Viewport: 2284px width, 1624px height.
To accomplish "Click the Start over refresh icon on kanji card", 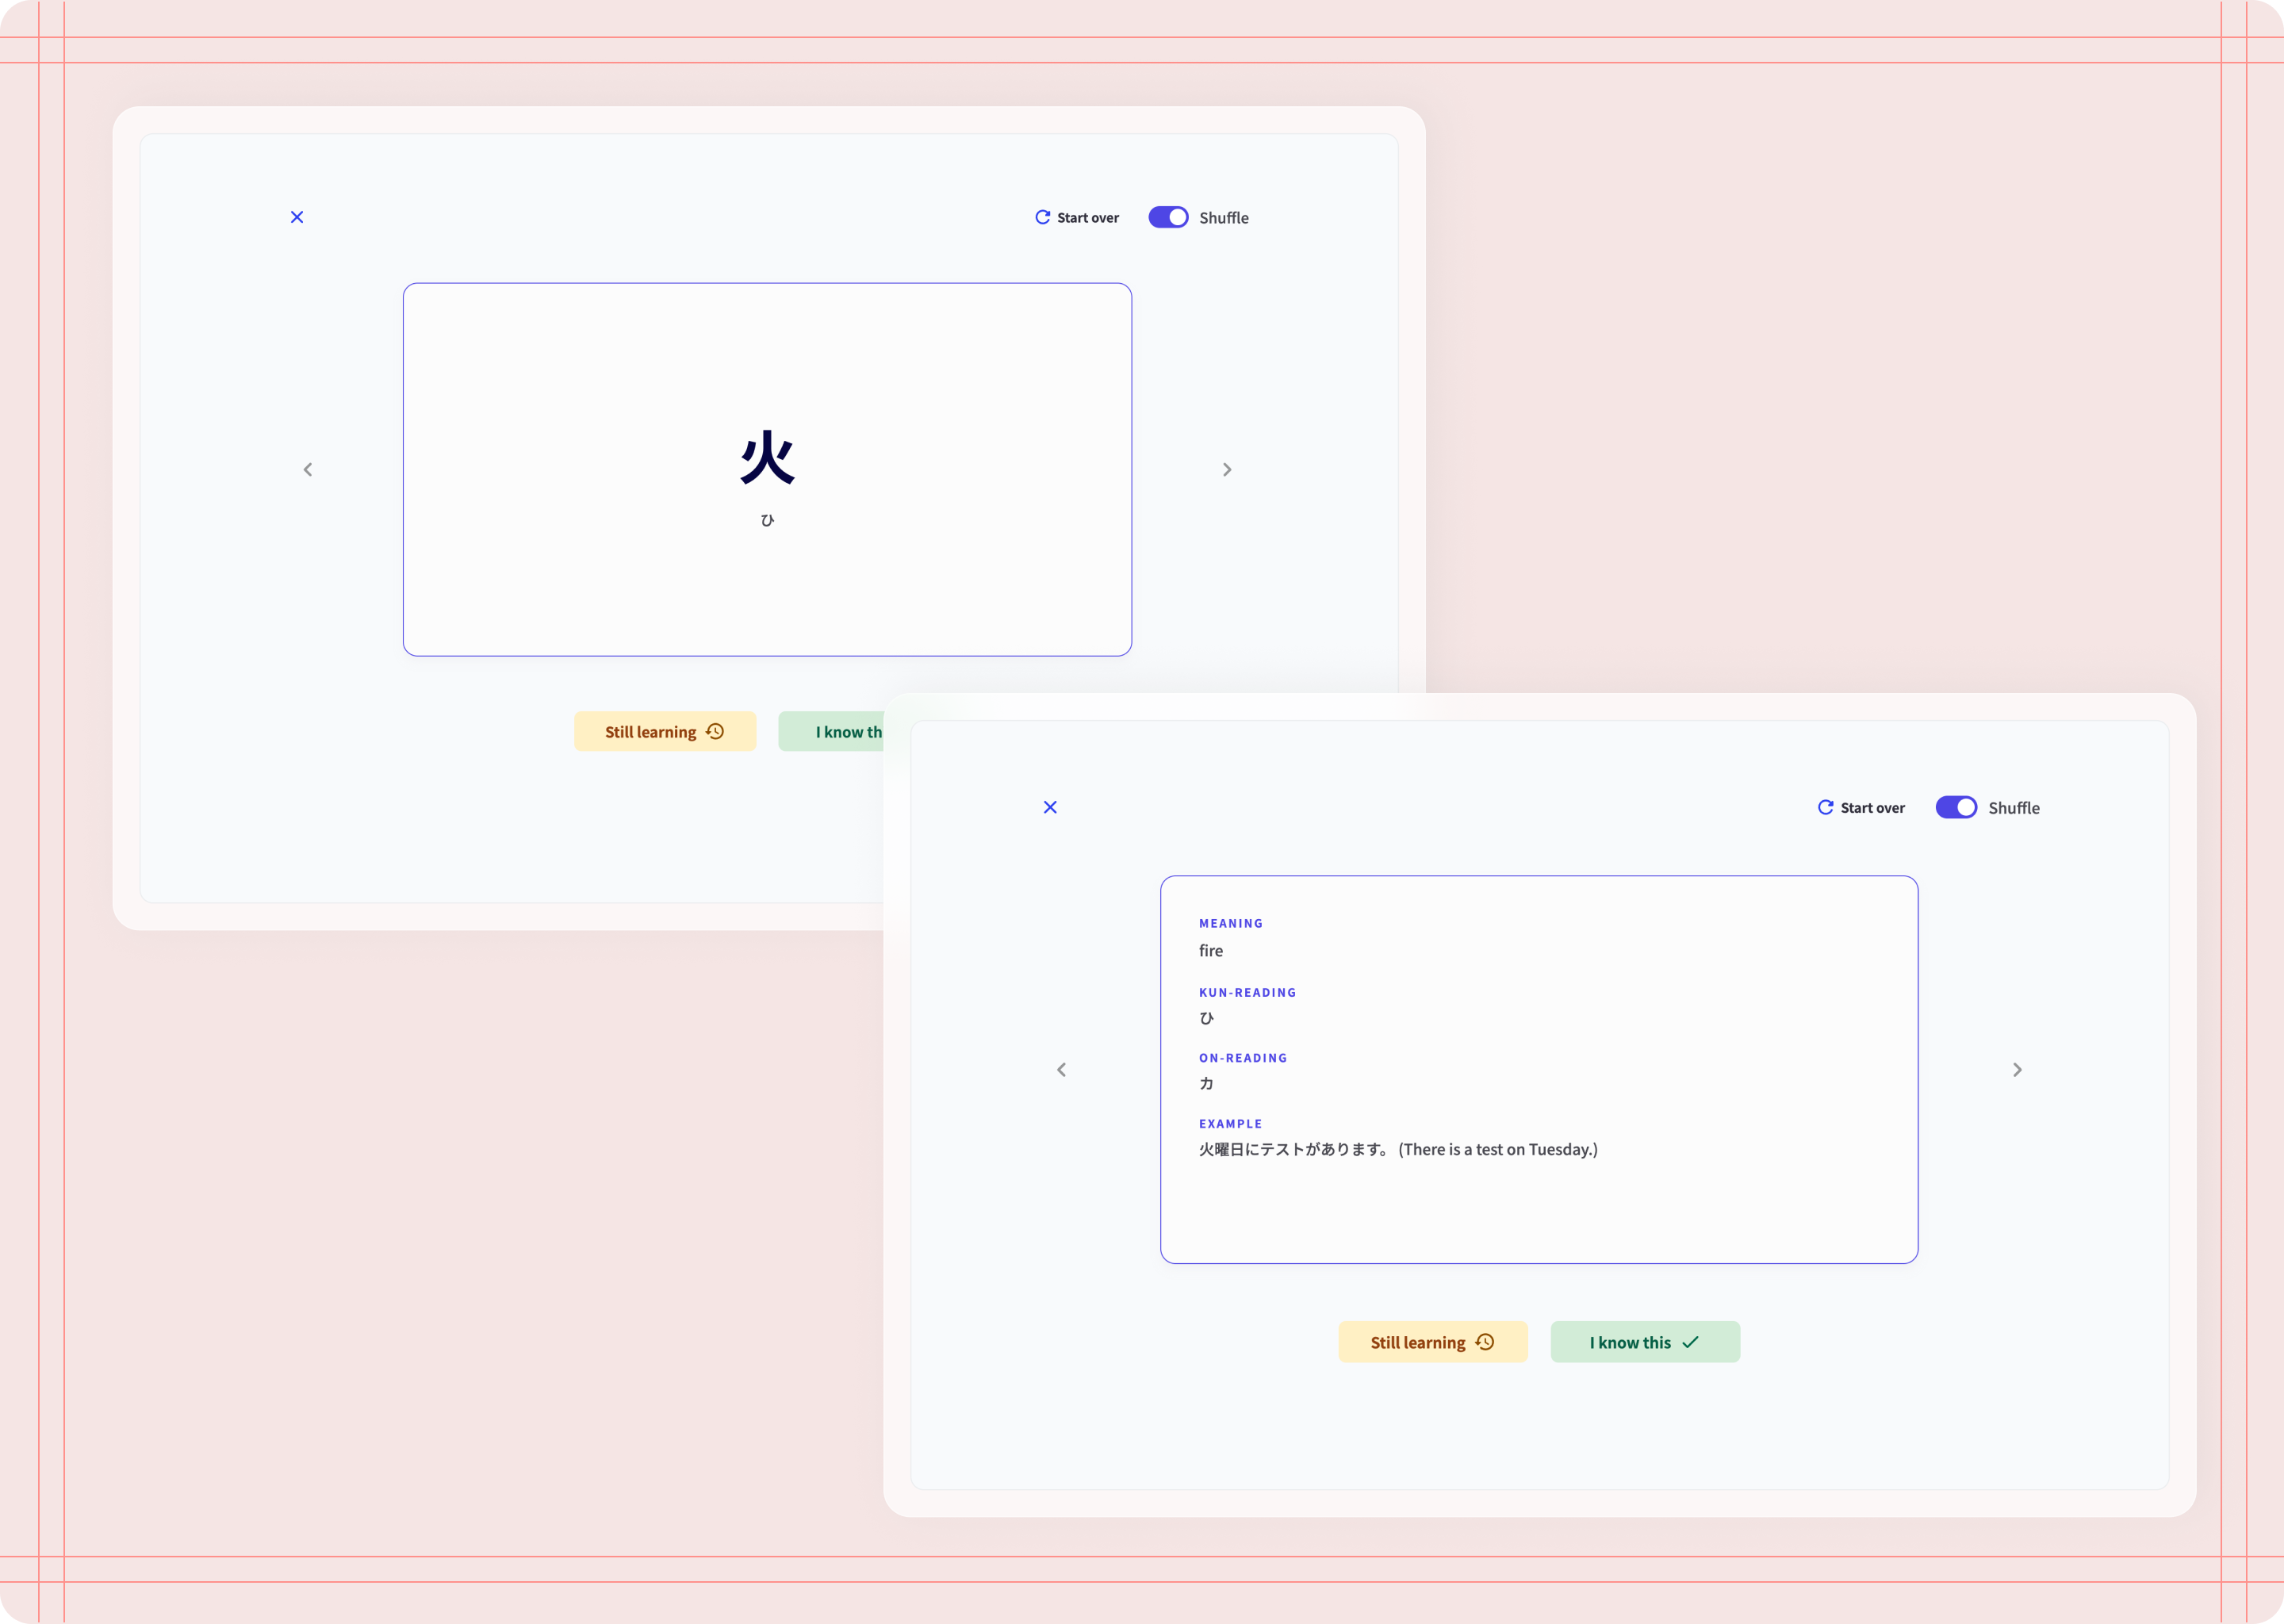I will tap(1042, 217).
